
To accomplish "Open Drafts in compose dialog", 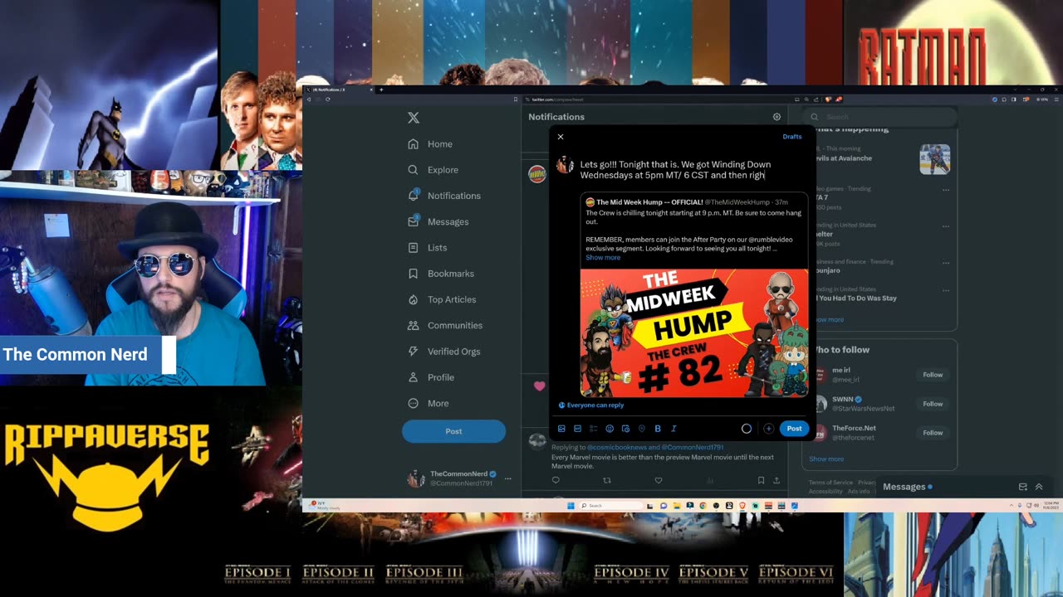I will click(791, 137).
